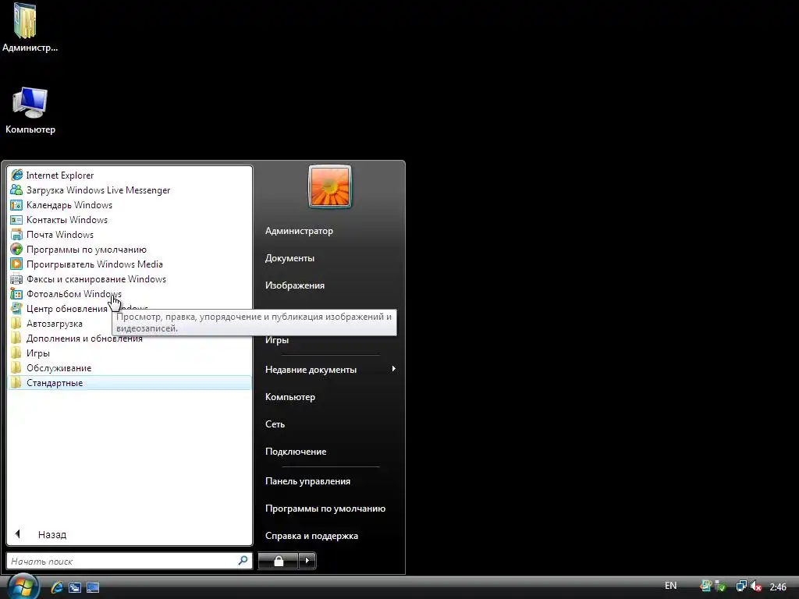Launch Фотоальбом Windows icon
Image resolution: width=799 pixels, height=599 pixels.
click(x=16, y=294)
